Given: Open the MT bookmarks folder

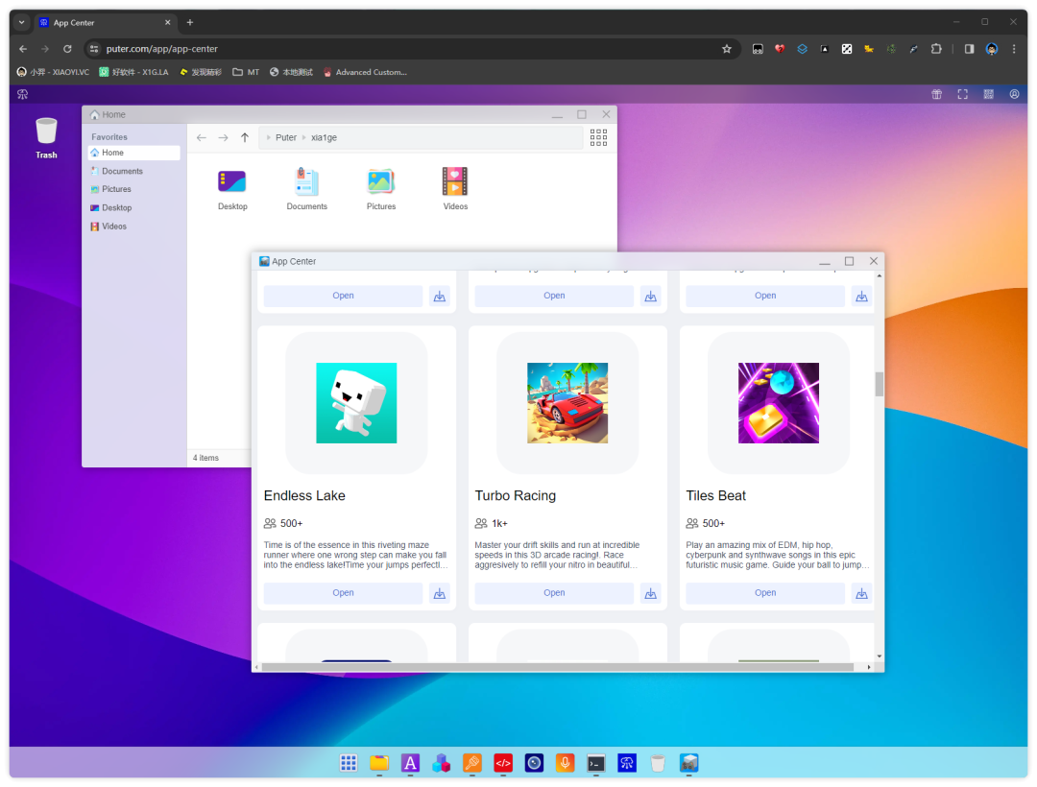Looking at the screenshot, I should [246, 72].
